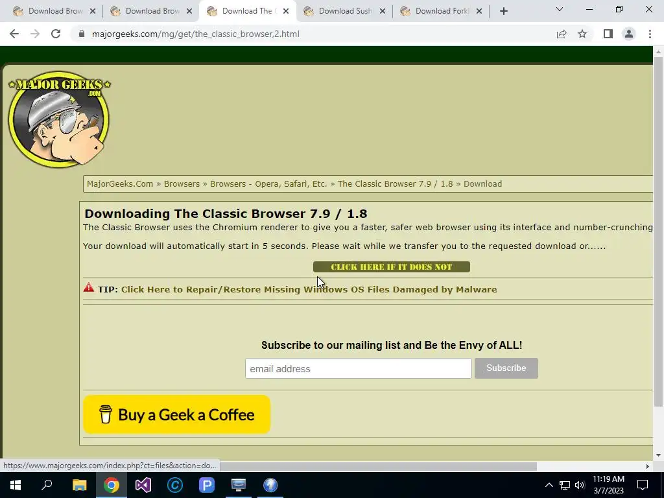
Task: View site information padlock icon
Action: [x=82, y=34]
